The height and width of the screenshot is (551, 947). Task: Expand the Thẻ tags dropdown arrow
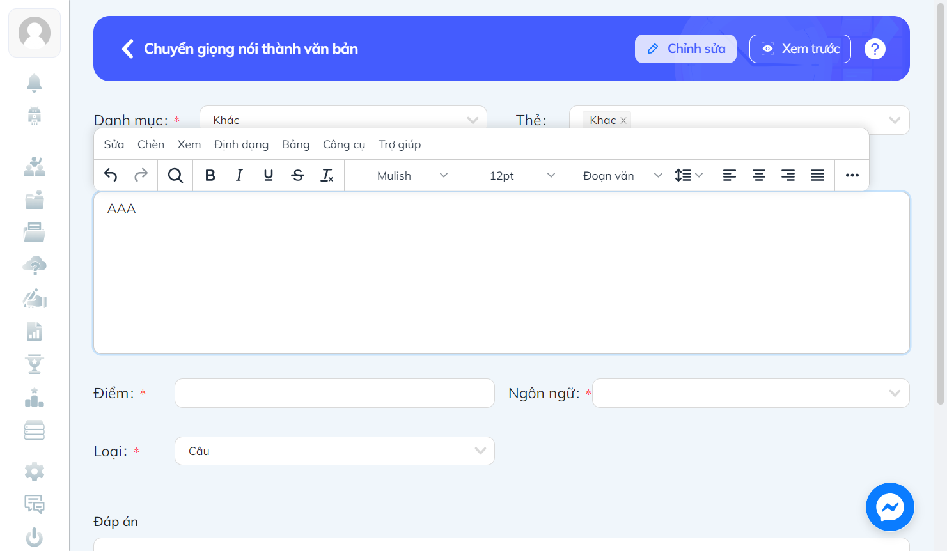point(895,120)
